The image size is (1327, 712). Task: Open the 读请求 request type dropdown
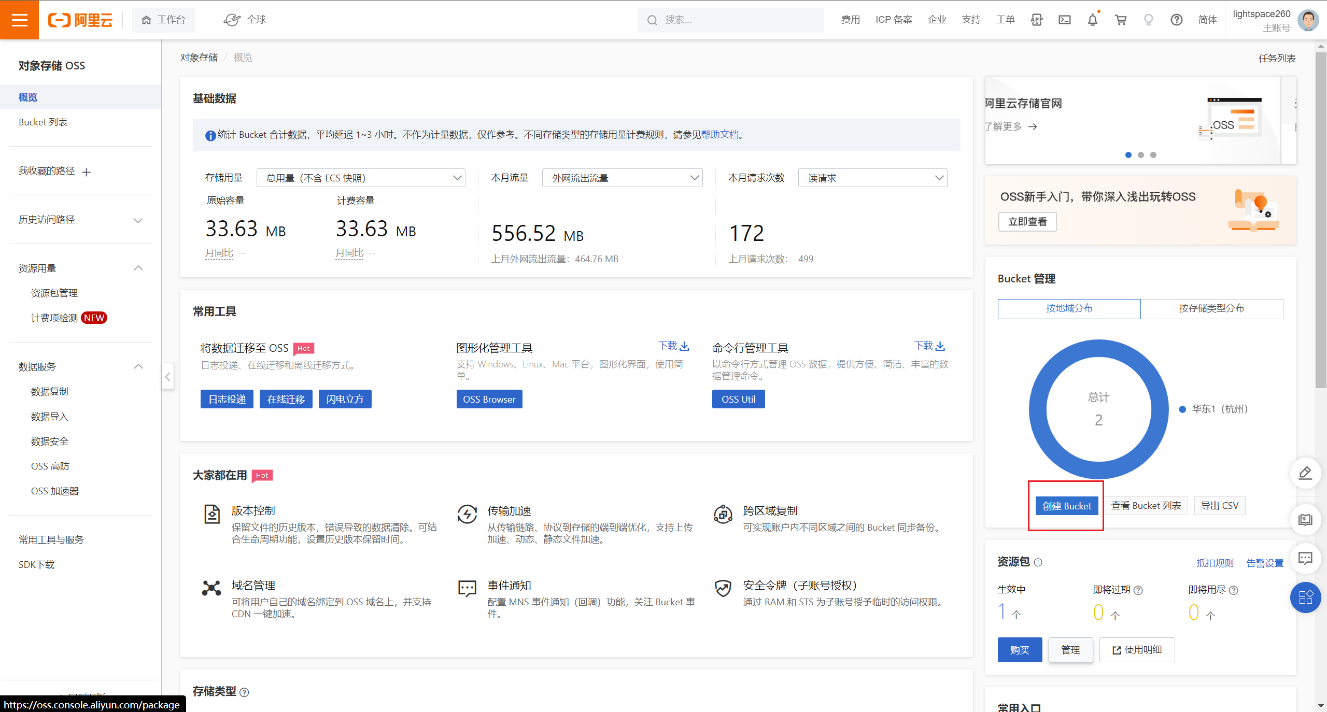[x=872, y=178]
